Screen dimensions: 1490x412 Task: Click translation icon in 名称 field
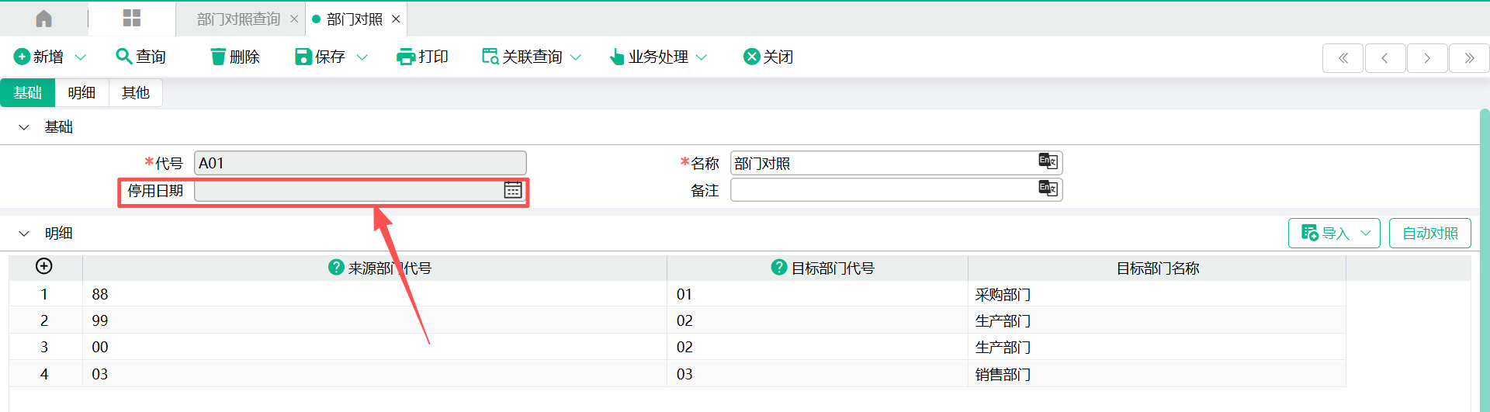tap(1048, 161)
